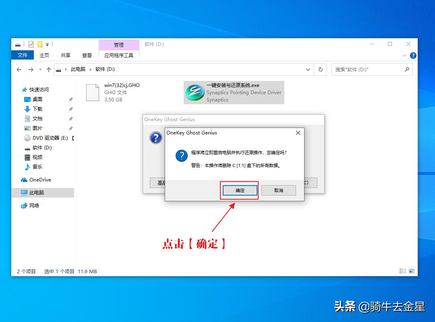Click the New Folder icon on quick access toolbar
This screenshot has height=322, width=435.
pos(39,44)
